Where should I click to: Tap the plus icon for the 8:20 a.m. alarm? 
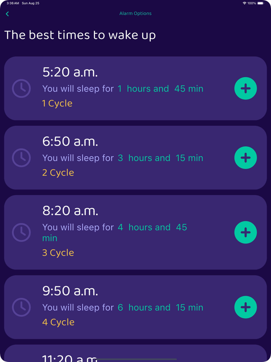[x=245, y=232]
